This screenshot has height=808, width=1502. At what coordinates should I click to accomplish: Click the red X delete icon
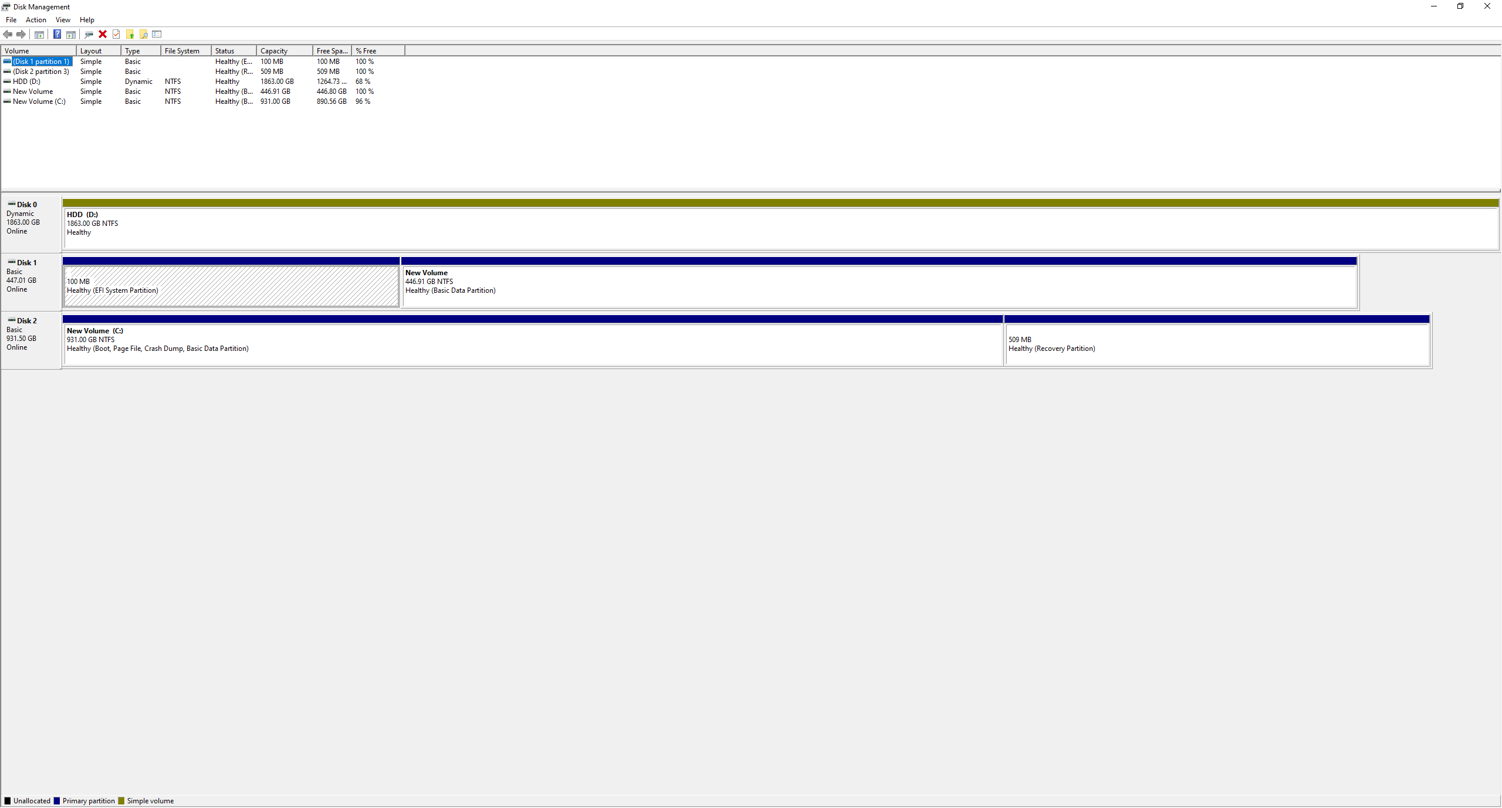tap(103, 35)
